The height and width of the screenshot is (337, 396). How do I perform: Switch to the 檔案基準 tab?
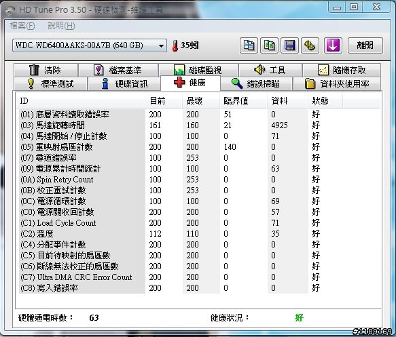tap(118, 70)
